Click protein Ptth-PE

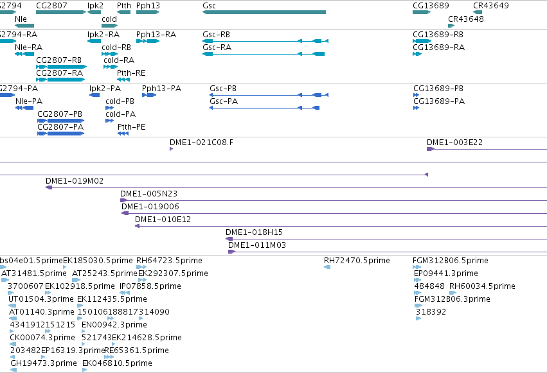tap(132, 127)
